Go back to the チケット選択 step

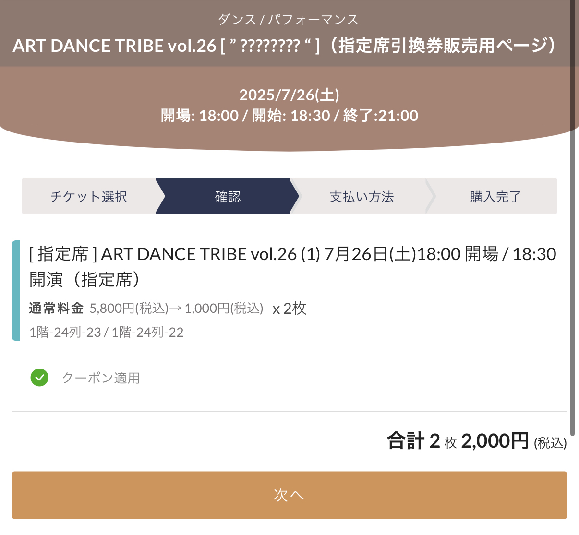[89, 197]
